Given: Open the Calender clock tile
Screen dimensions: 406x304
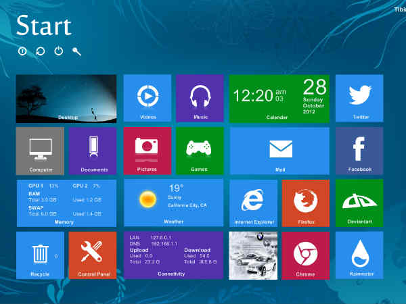Looking at the screenshot, I should [x=279, y=99].
